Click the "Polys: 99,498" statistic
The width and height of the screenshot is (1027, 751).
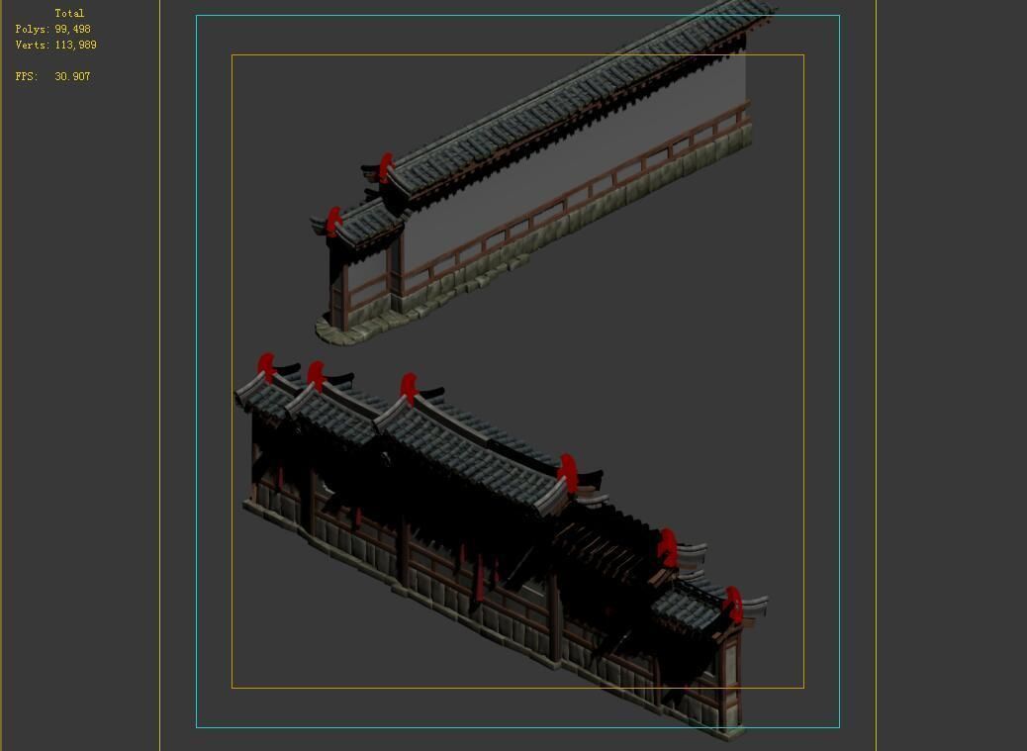[x=53, y=29]
